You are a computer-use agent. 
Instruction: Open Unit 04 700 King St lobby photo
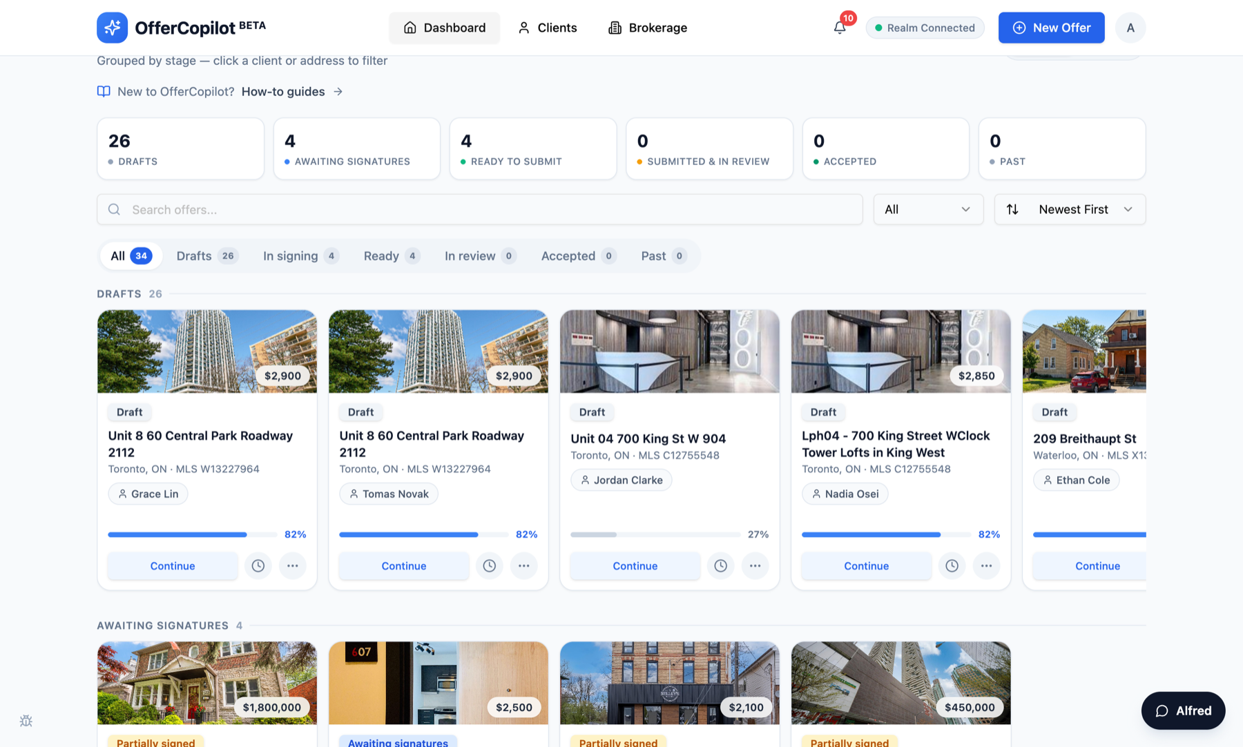pos(670,351)
